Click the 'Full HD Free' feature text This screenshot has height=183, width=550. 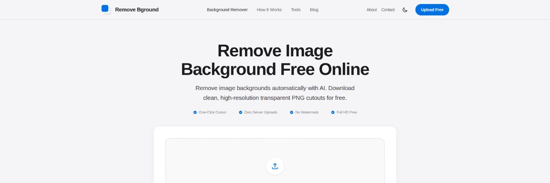coord(346,112)
